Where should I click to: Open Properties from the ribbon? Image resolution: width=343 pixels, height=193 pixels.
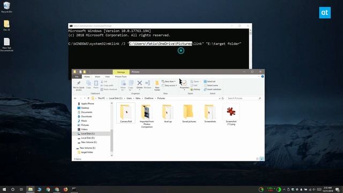184,85
